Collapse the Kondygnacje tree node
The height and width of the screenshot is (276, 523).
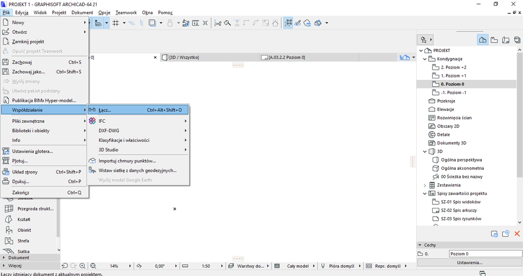(424, 59)
